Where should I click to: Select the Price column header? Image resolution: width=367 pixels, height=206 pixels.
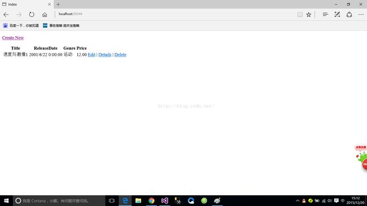coord(82,48)
